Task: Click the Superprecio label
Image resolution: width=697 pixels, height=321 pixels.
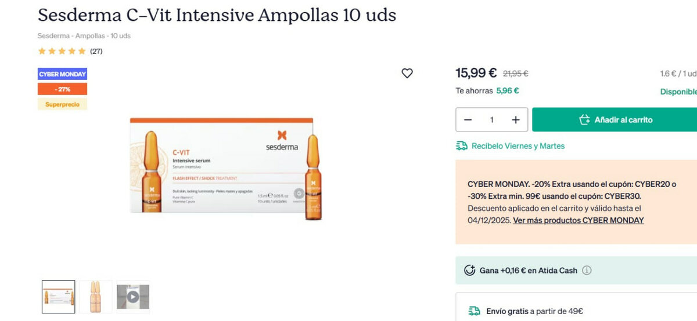Action: pyautogui.click(x=62, y=104)
